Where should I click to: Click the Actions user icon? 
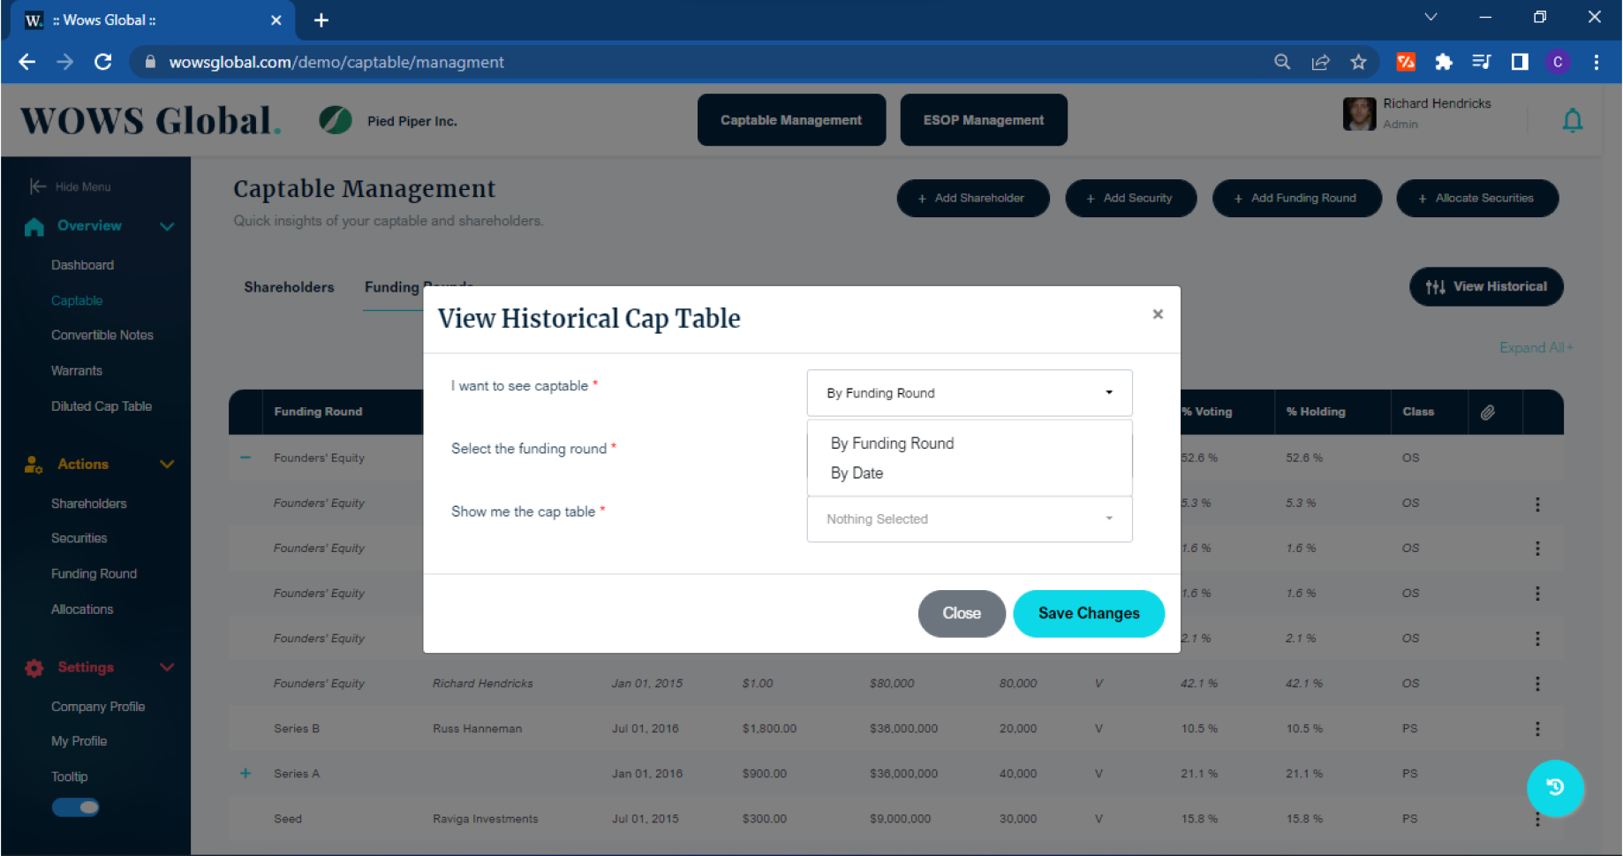(x=34, y=465)
